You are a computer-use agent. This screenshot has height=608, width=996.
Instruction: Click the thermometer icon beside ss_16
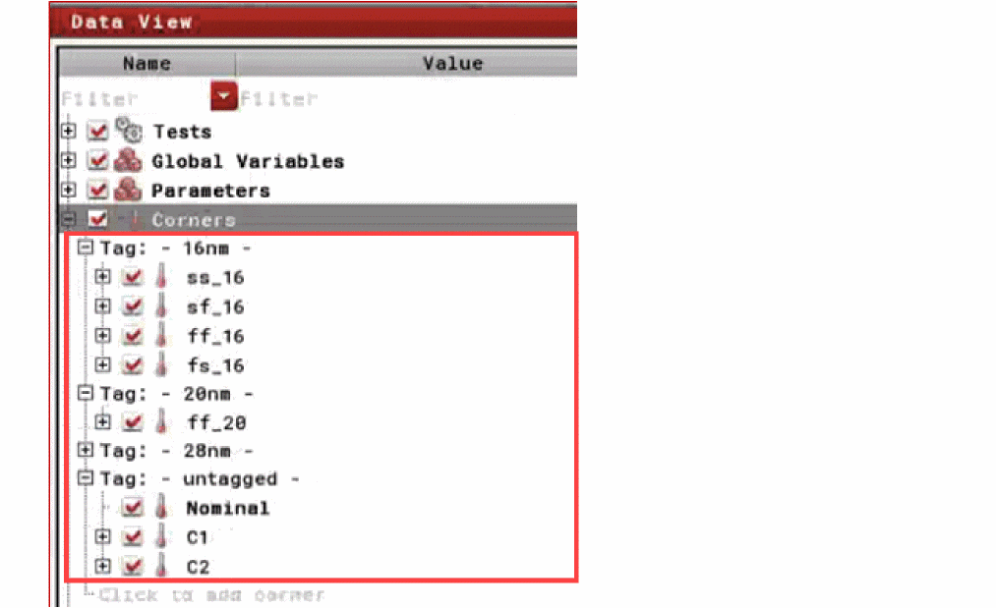tap(162, 277)
